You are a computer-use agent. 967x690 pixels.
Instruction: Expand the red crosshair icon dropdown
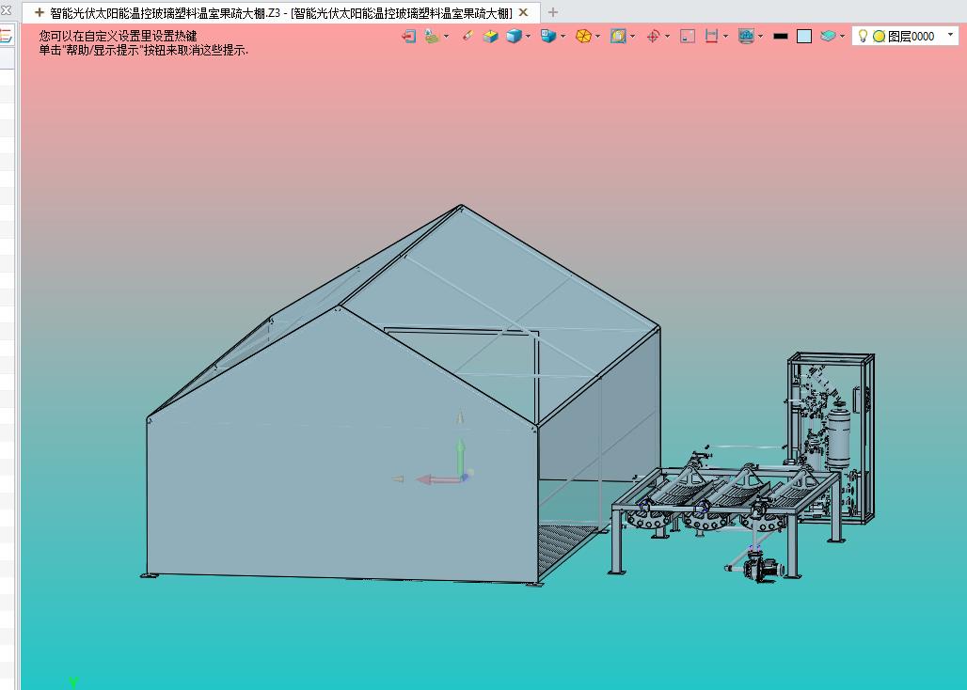[667, 37]
